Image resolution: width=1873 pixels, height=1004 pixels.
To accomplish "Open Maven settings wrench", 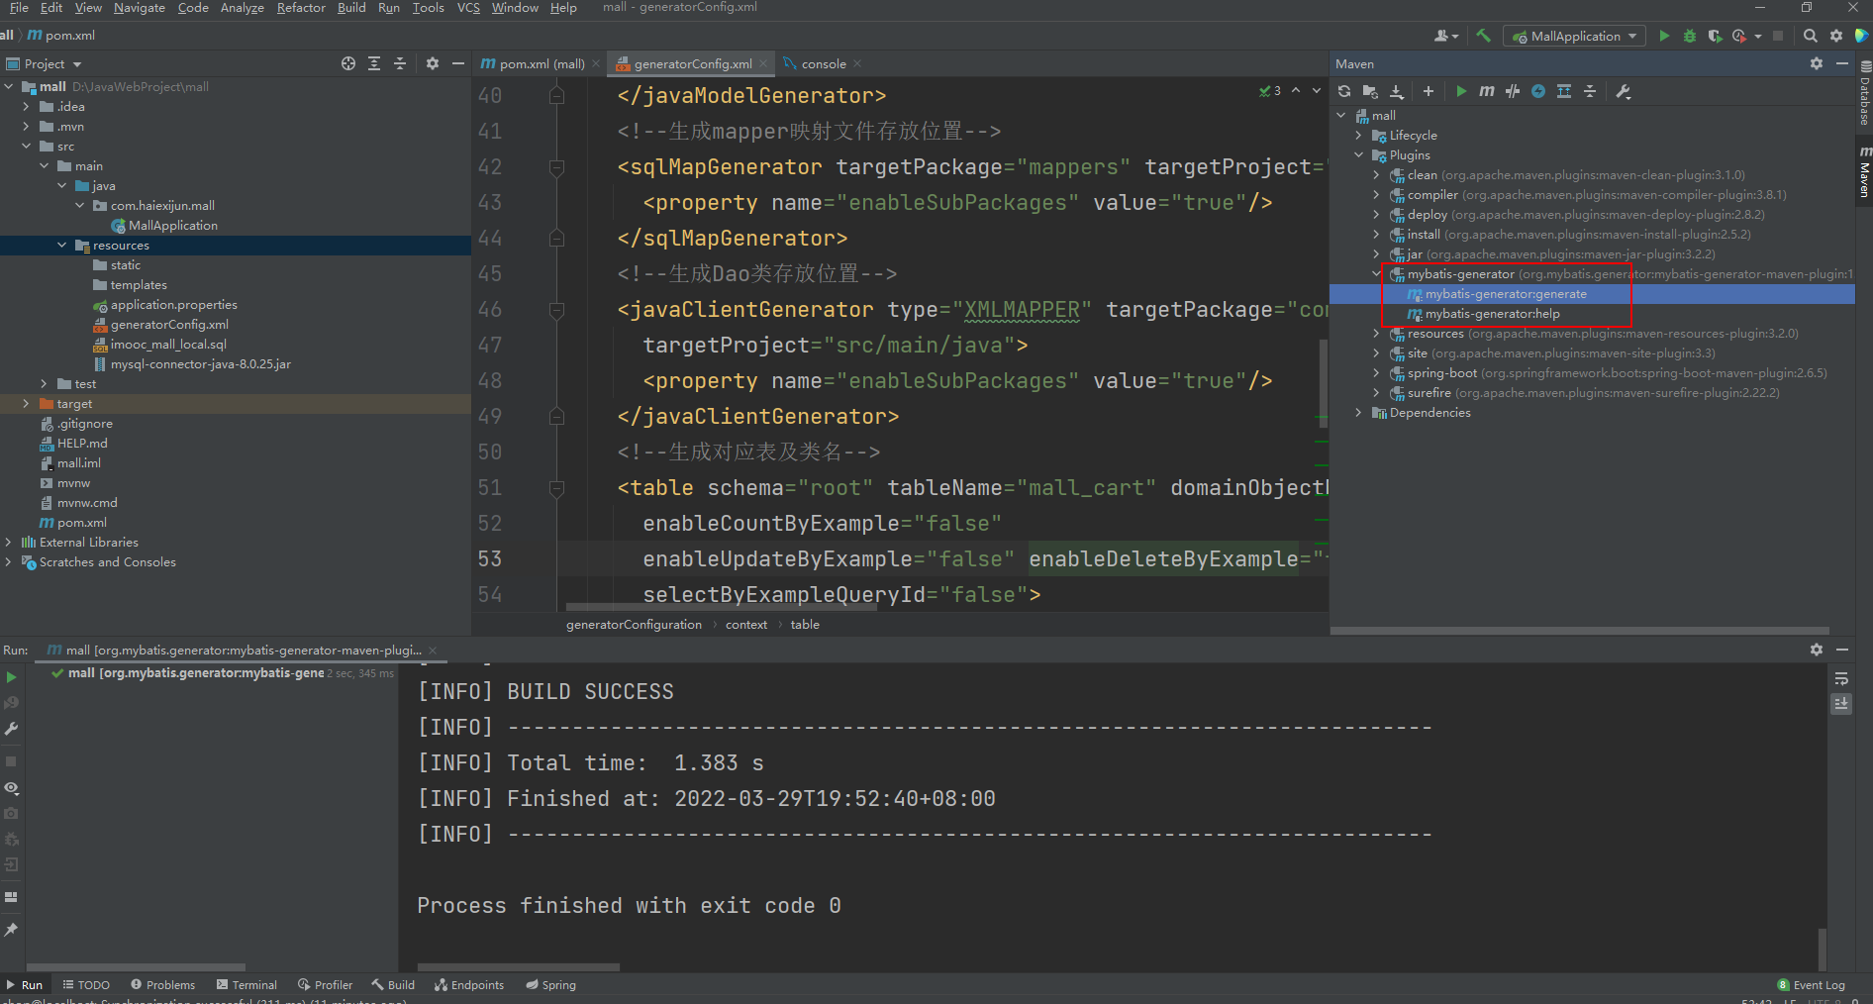I will [1624, 91].
